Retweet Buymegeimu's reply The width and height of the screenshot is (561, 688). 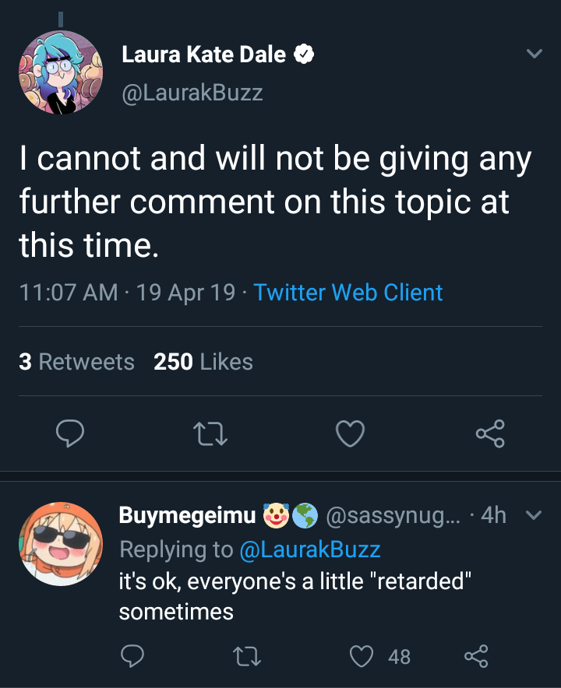coord(246,656)
